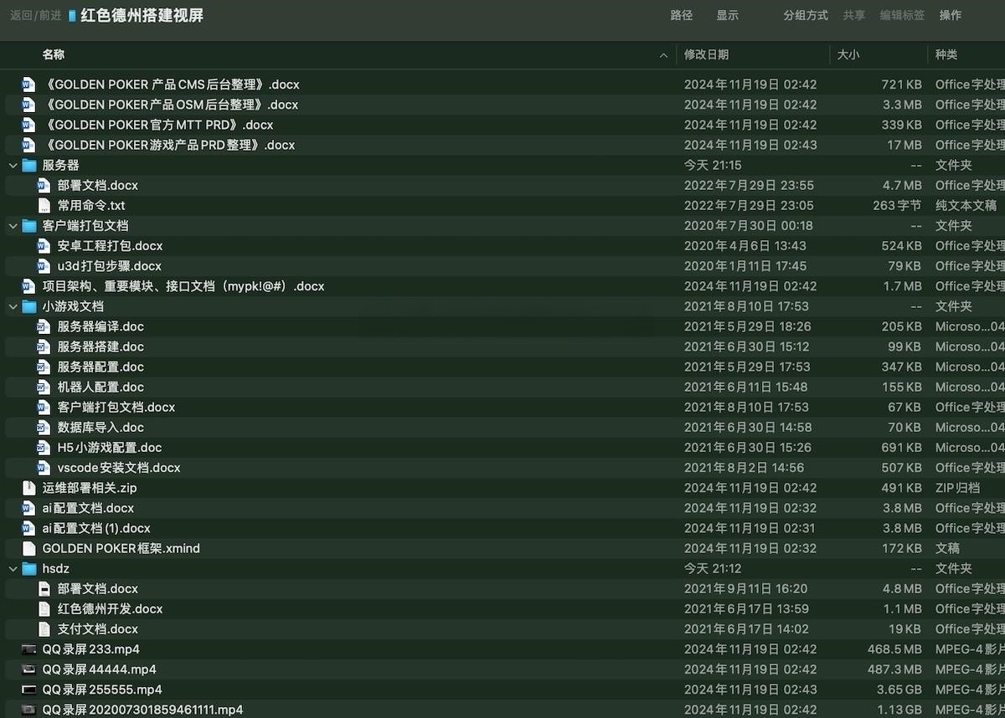Screen dimensions: 1005x718
Task: Click the hsdz folder icon
Action: click(29, 568)
